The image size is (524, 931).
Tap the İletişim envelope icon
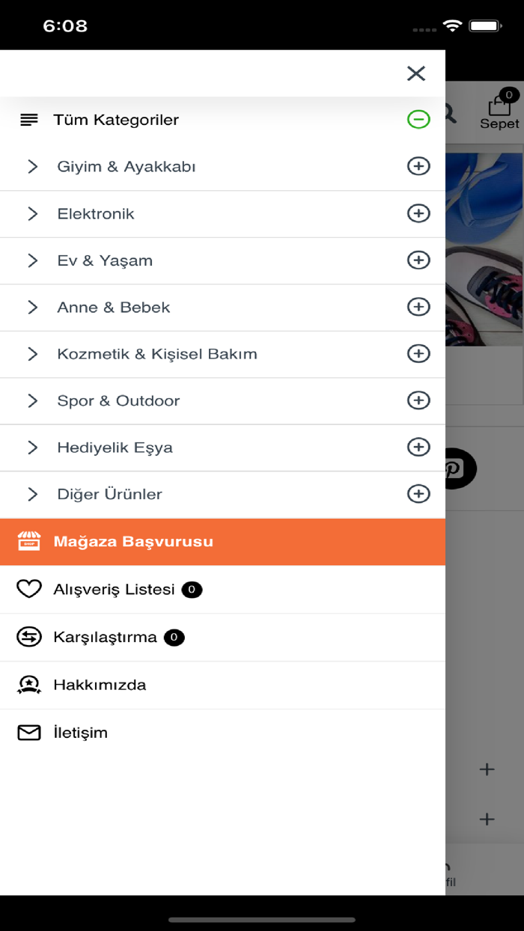point(29,733)
